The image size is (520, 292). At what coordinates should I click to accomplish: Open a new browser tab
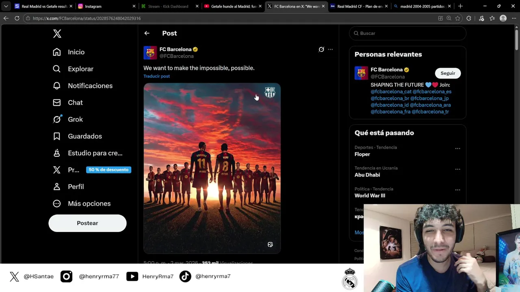click(x=460, y=6)
